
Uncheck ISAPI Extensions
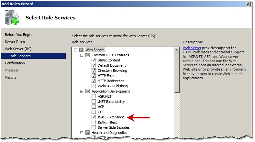(94, 117)
